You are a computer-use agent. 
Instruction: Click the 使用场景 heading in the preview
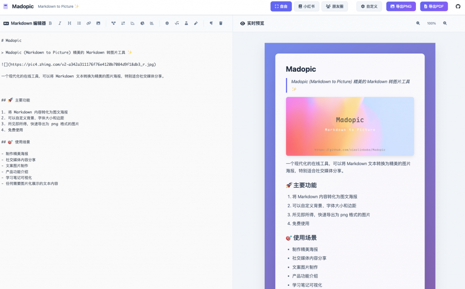tap(302, 238)
